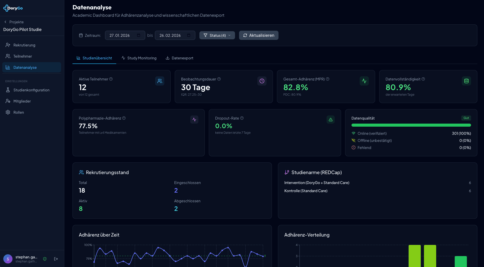Click the green shield icon in user bar
The height and width of the screenshot is (267, 484).
(x=45, y=259)
